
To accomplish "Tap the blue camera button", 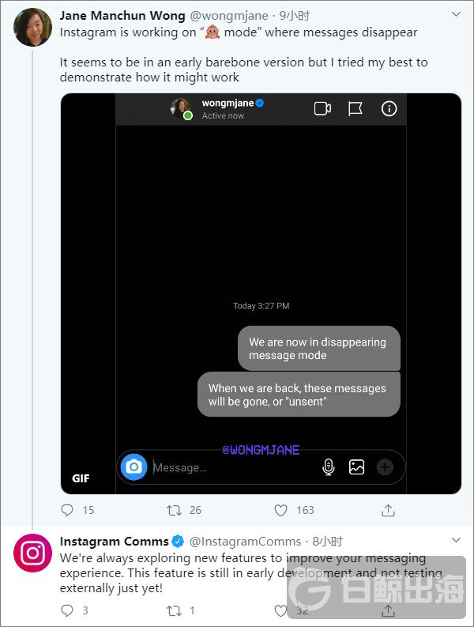I will [x=134, y=467].
